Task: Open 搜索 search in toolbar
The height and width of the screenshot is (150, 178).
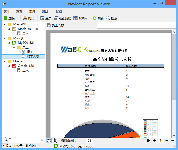Action: point(112,18)
